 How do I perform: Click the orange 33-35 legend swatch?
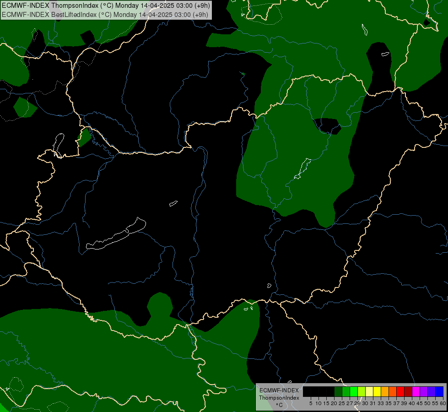(x=385, y=391)
